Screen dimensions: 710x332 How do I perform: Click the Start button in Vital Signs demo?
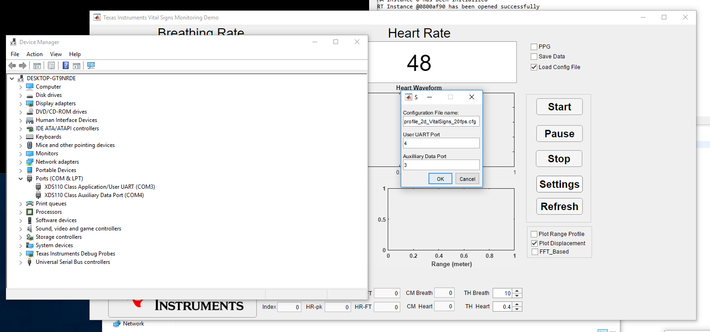tap(559, 107)
